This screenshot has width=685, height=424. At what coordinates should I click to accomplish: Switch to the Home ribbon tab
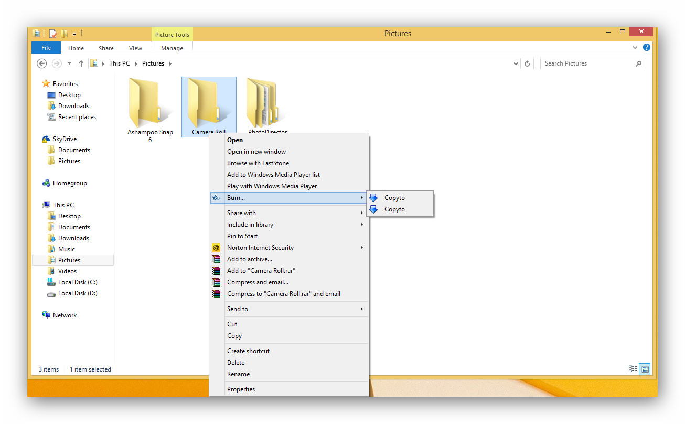pyautogui.click(x=76, y=48)
